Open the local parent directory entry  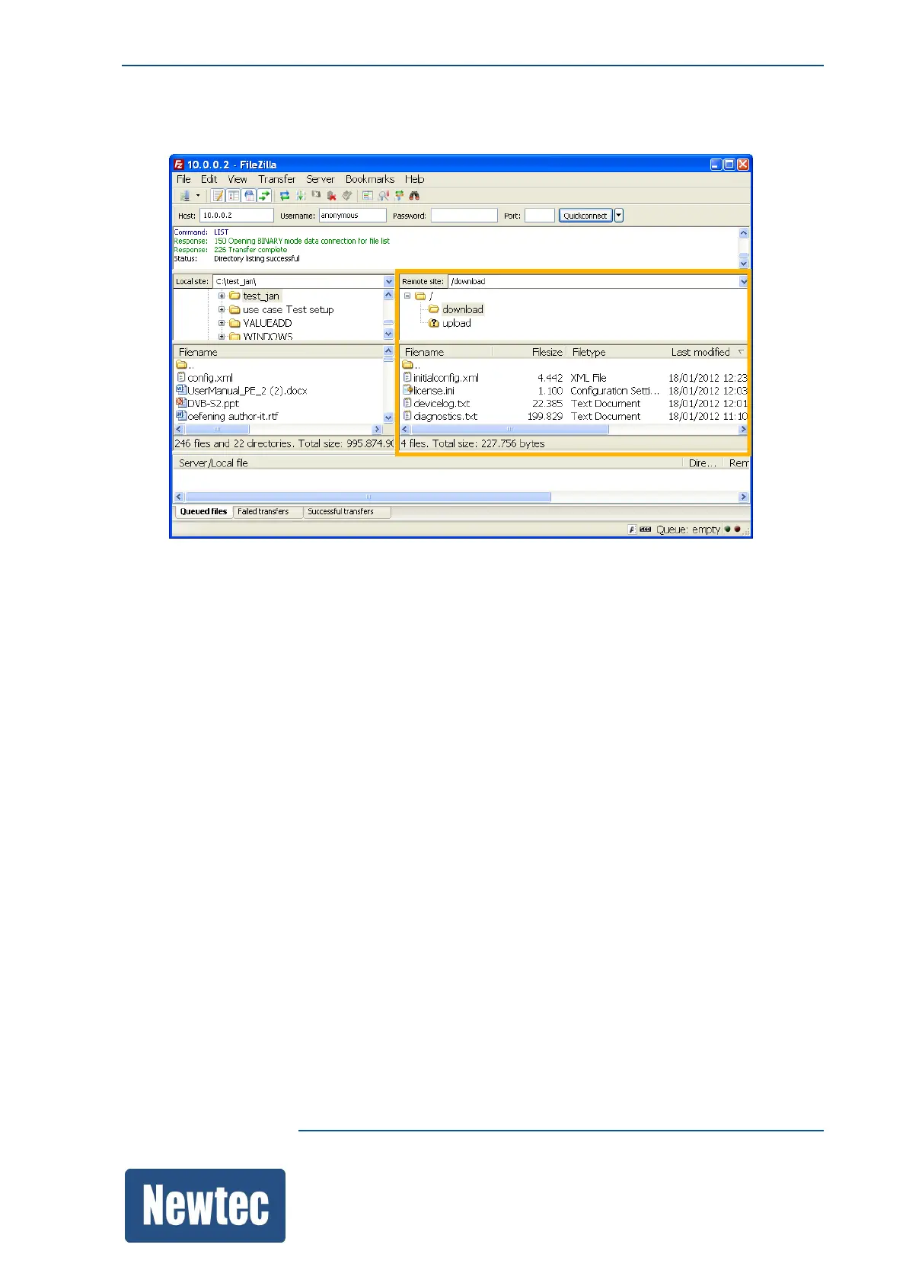(x=185, y=365)
